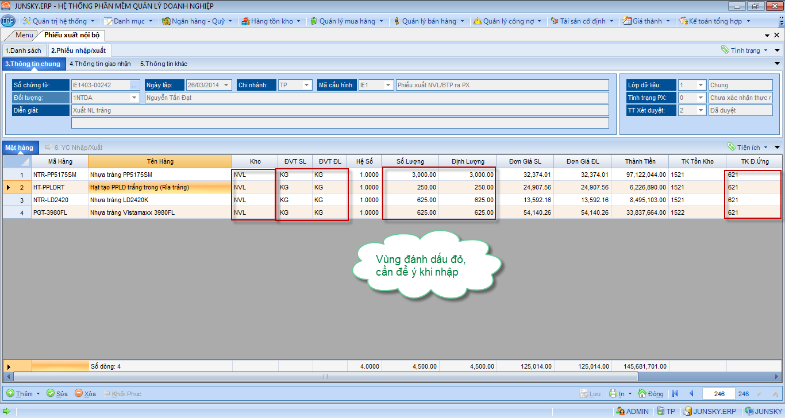Click the green Thêm add icon
The height and width of the screenshot is (418, 785).
tap(10, 393)
